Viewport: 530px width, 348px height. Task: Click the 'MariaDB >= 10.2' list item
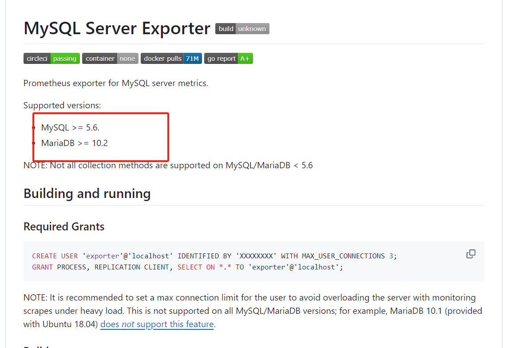click(75, 143)
